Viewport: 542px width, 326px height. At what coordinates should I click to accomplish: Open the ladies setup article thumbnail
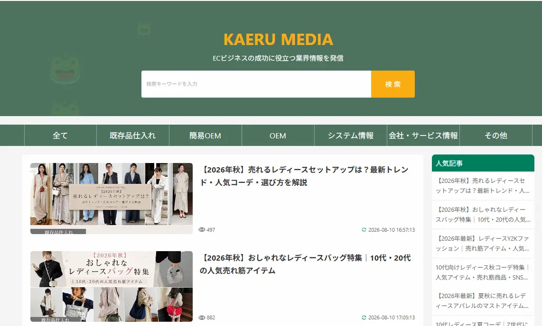[112, 199]
